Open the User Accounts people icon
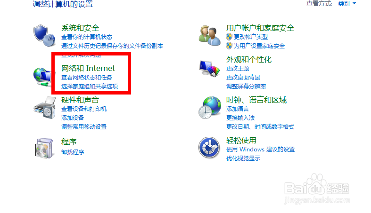 tap(210, 36)
